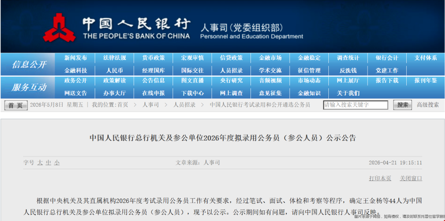
Task: Navigate to 网送文告
Action: 75,93
